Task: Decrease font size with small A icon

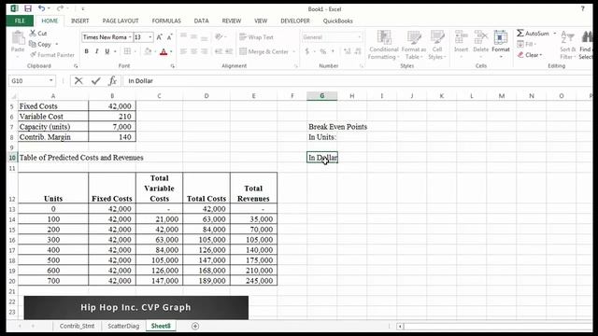Action: pyautogui.click(x=169, y=37)
